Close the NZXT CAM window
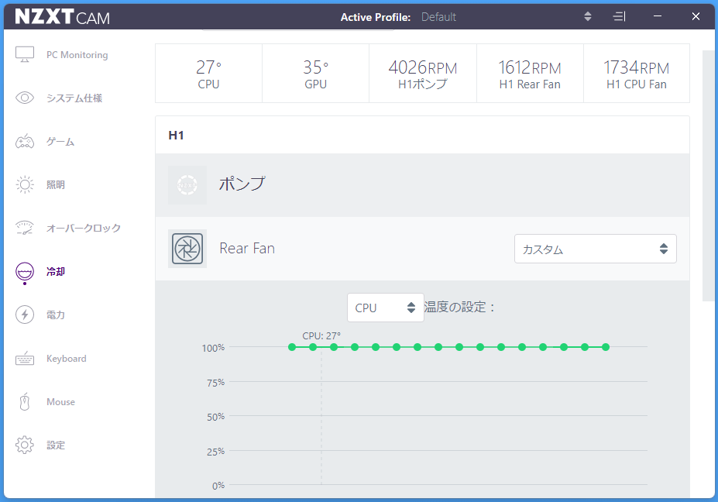Image resolution: width=718 pixels, height=502 pixels. (696, 16)
